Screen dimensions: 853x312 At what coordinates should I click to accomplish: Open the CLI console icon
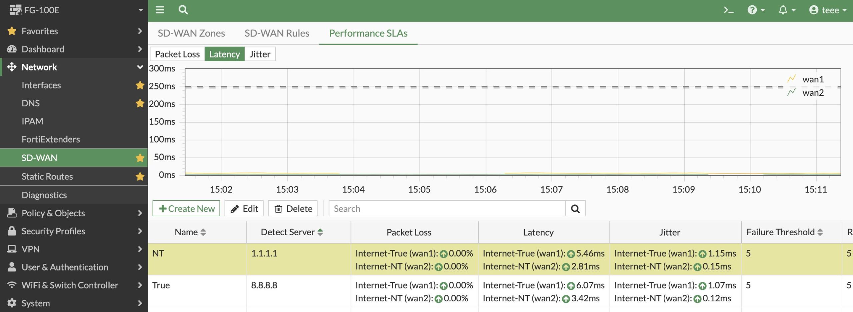(x=728, y=10)
